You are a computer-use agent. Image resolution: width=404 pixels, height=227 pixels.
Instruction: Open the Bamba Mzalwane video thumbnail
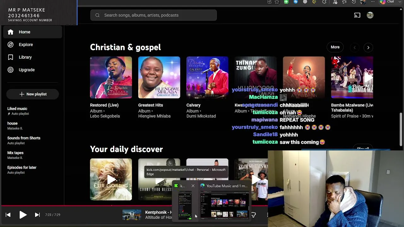352,78
